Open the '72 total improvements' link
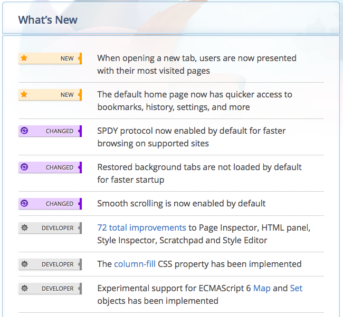This screenshot has width=343, height=317. pos(141,228)
